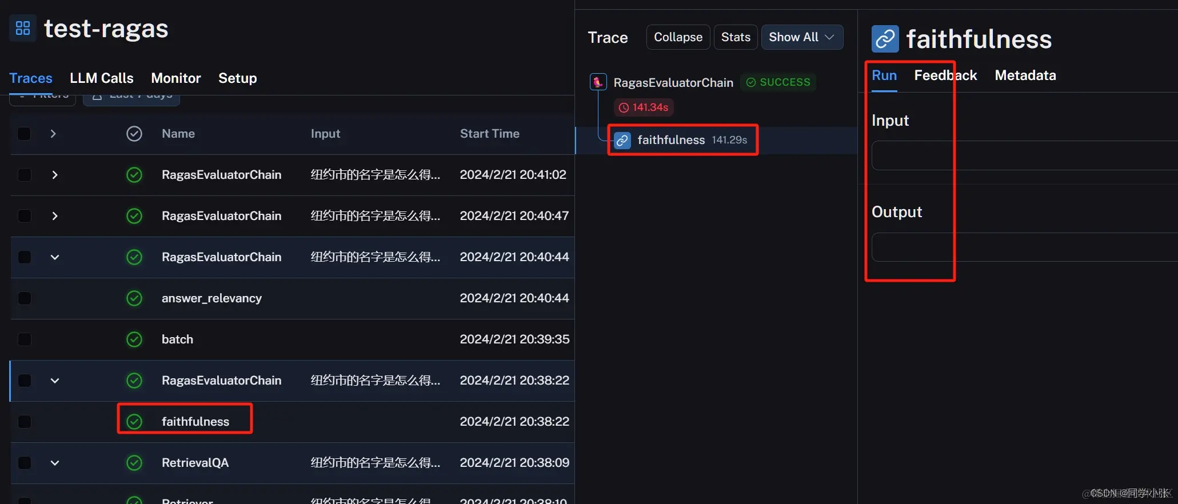Check the box for the 20:40:47 RagasEvaluatorChain
The height and width of the screenshot is (504, 1178).
pos(24,216)
